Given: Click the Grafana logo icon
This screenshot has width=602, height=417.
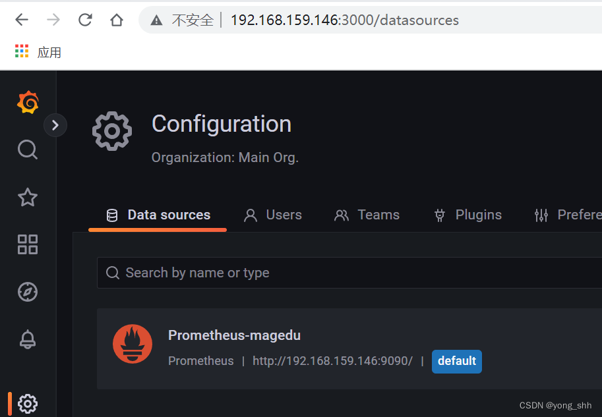Looking at the screenshot, I should 27,102.
